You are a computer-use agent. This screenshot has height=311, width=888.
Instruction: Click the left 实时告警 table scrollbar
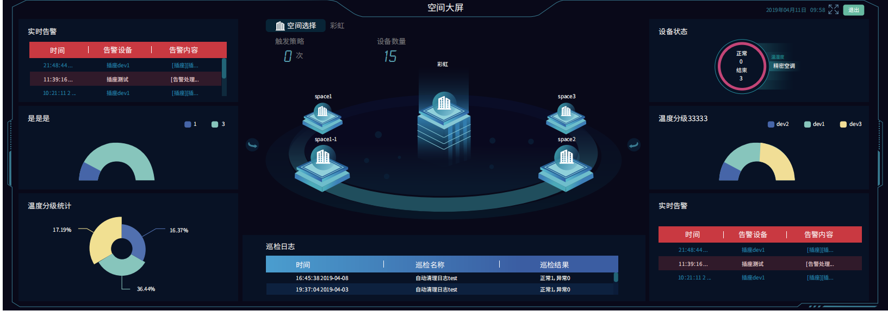[224, 69]
